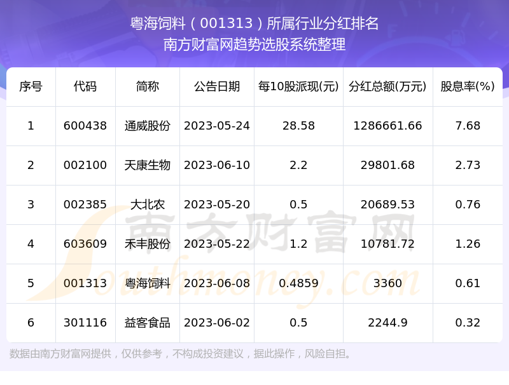Click stock code 301116
509x385 pixels.
coord(85,323)
